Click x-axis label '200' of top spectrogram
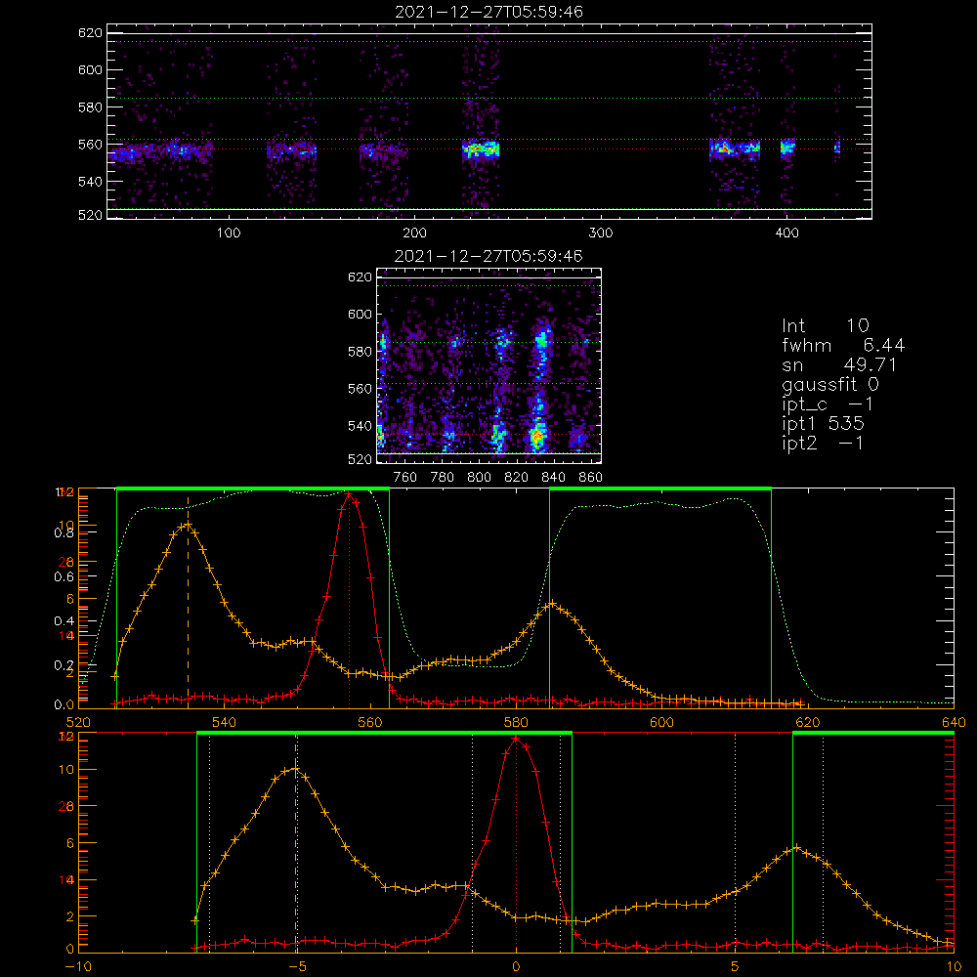977x977 pixels. pyautogui.click(x=414, y=234)
